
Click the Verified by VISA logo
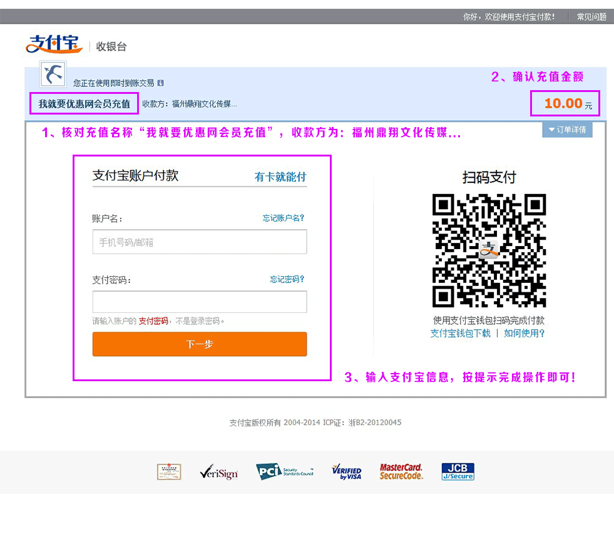(x=347, y=472)
